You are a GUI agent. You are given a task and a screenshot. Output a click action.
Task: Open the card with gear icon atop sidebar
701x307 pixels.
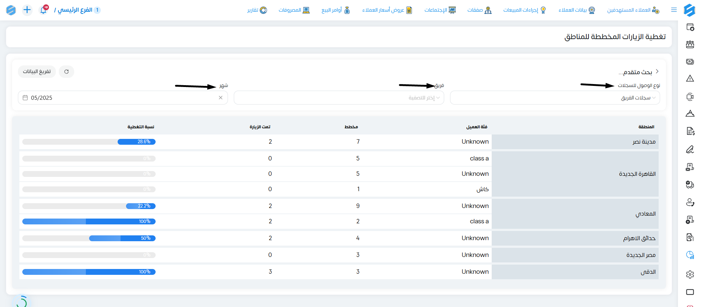(690, 27)
